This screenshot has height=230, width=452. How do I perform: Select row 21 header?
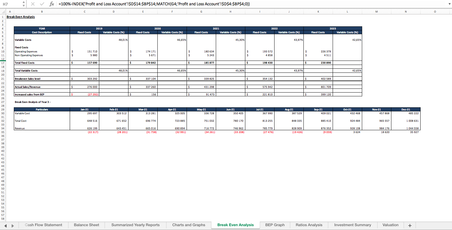(x=3, y=79)
